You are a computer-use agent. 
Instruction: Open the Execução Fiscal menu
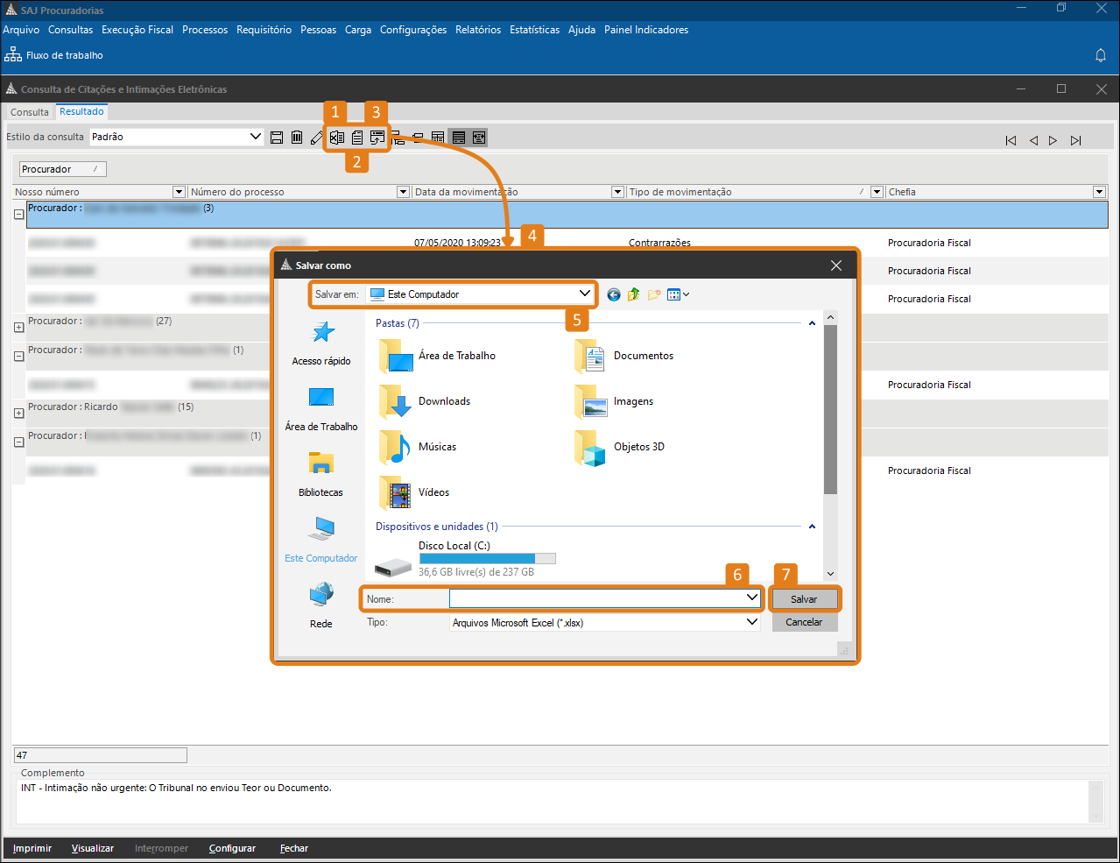(137, 30)
